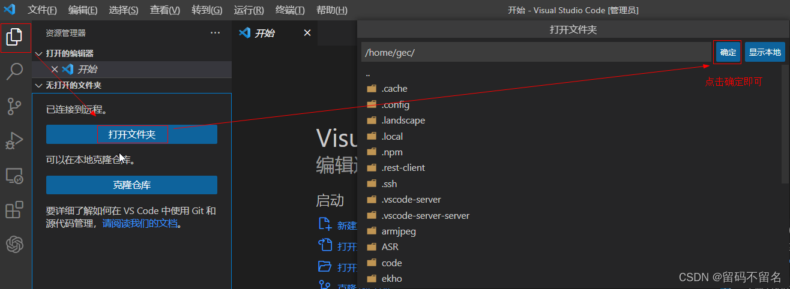The image size is (790, 289).
Task: Click the open folder icon under 启动
Action: click(325, 266)
